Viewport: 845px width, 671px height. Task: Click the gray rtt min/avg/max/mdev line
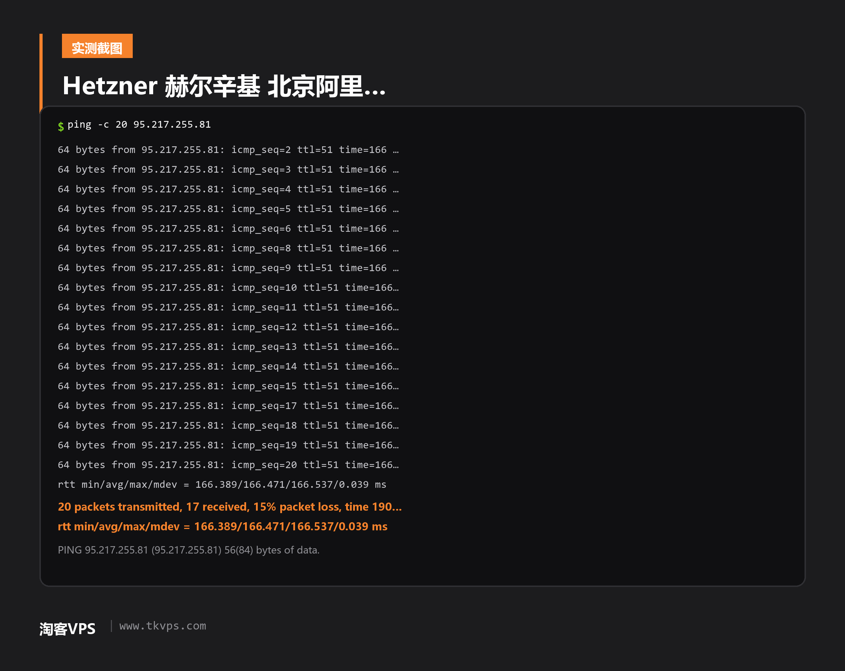coord(222,485)
